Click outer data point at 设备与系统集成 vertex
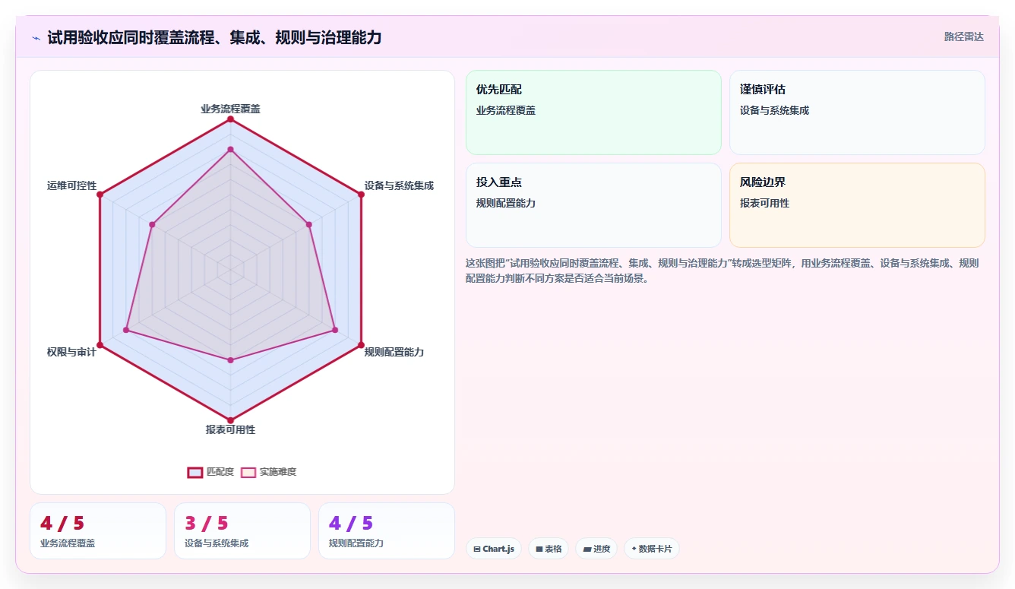The width and height of the screenshot is (1015, 589). (361, 195)
